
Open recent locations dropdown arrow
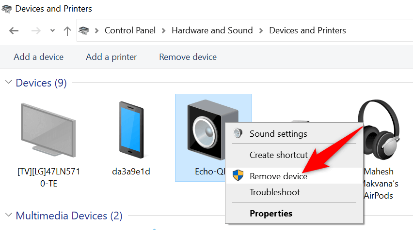coord(52,30)
